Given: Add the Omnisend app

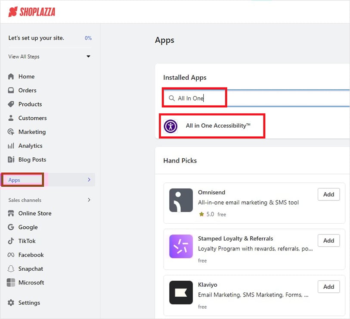Looking at the screenshot, I should (x=328, y=194).
